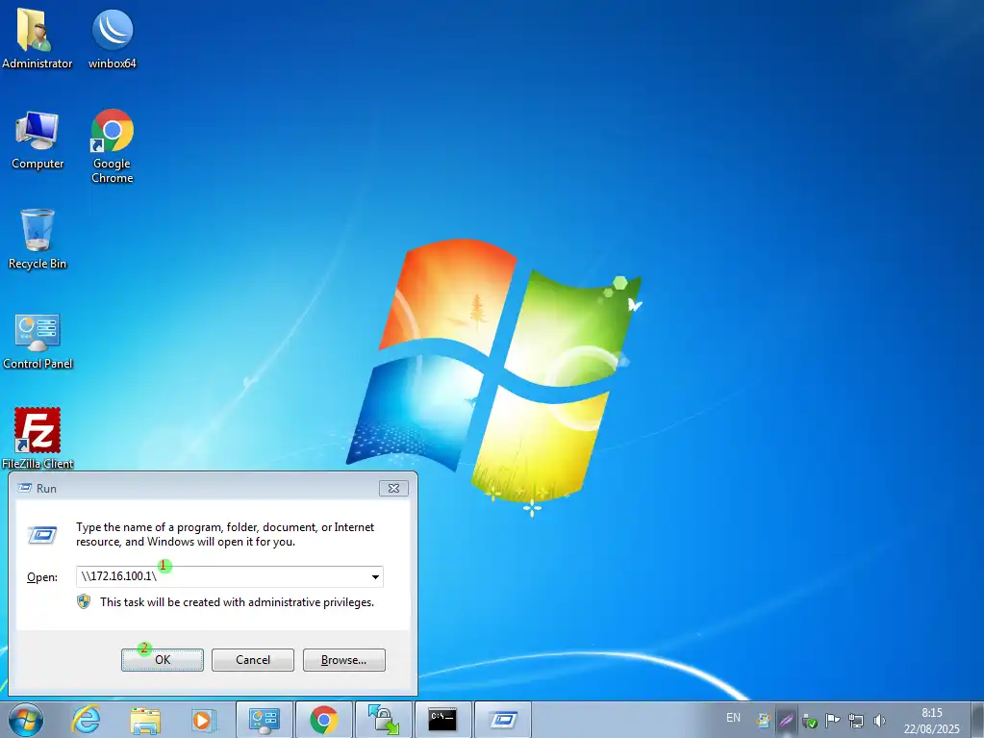Switch to Command Prompt in the taskbar
Screen dimensions: 984x738
(442, 720)
